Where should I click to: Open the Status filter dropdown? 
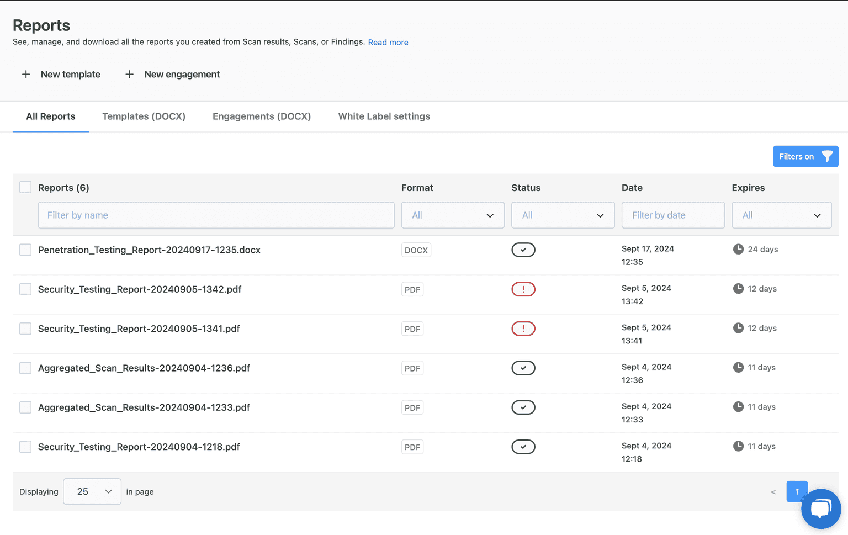563,215
